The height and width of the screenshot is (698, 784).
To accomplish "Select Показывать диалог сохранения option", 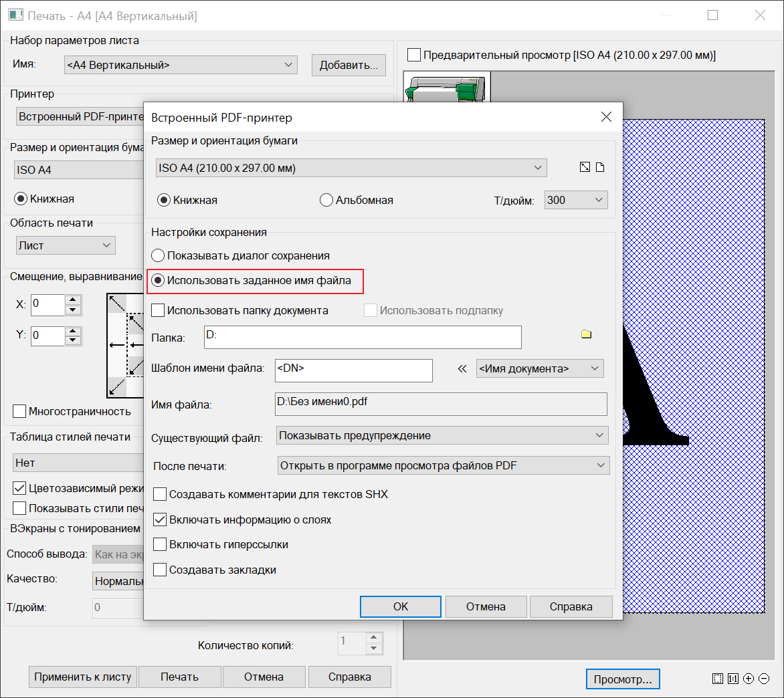I will point(158,255).
